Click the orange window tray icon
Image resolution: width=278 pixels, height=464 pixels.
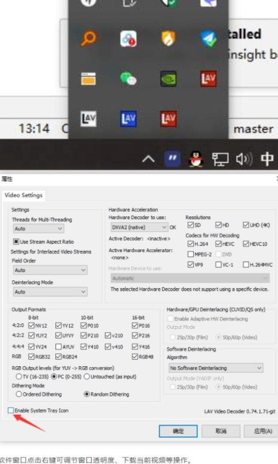click(x=88, y=79)
